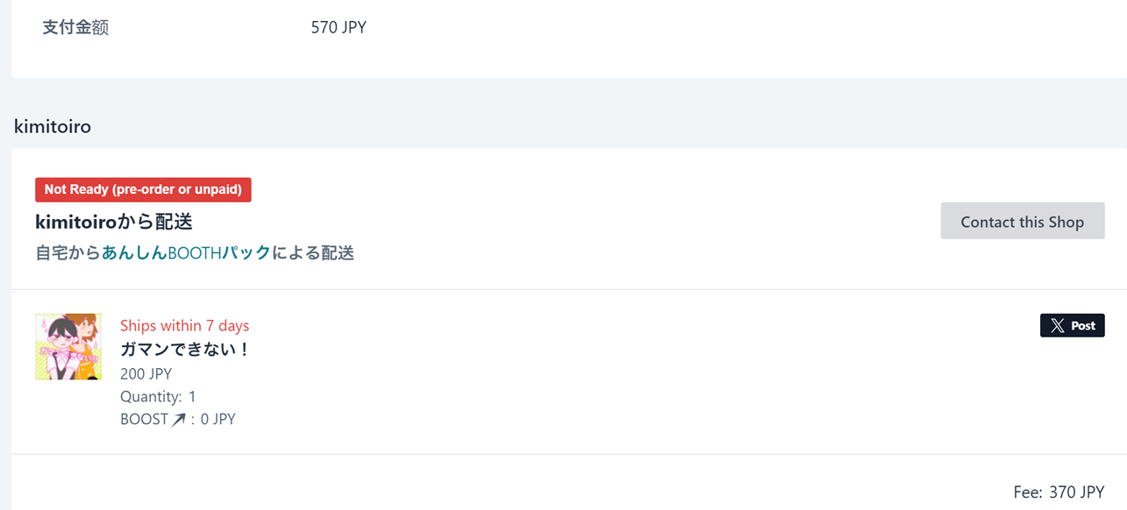Click the Ships within 7 days notice
Image resolution: width=1127 pixels, height=510 pixels.
184,325
